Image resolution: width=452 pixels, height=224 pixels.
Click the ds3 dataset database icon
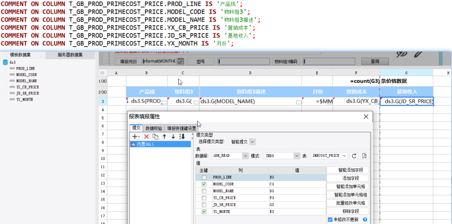pyautogui.click(x=5, y=62)
